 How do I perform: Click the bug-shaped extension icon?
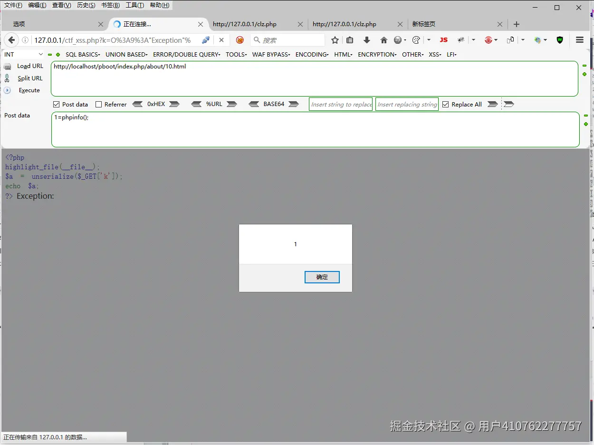[460, 40]
